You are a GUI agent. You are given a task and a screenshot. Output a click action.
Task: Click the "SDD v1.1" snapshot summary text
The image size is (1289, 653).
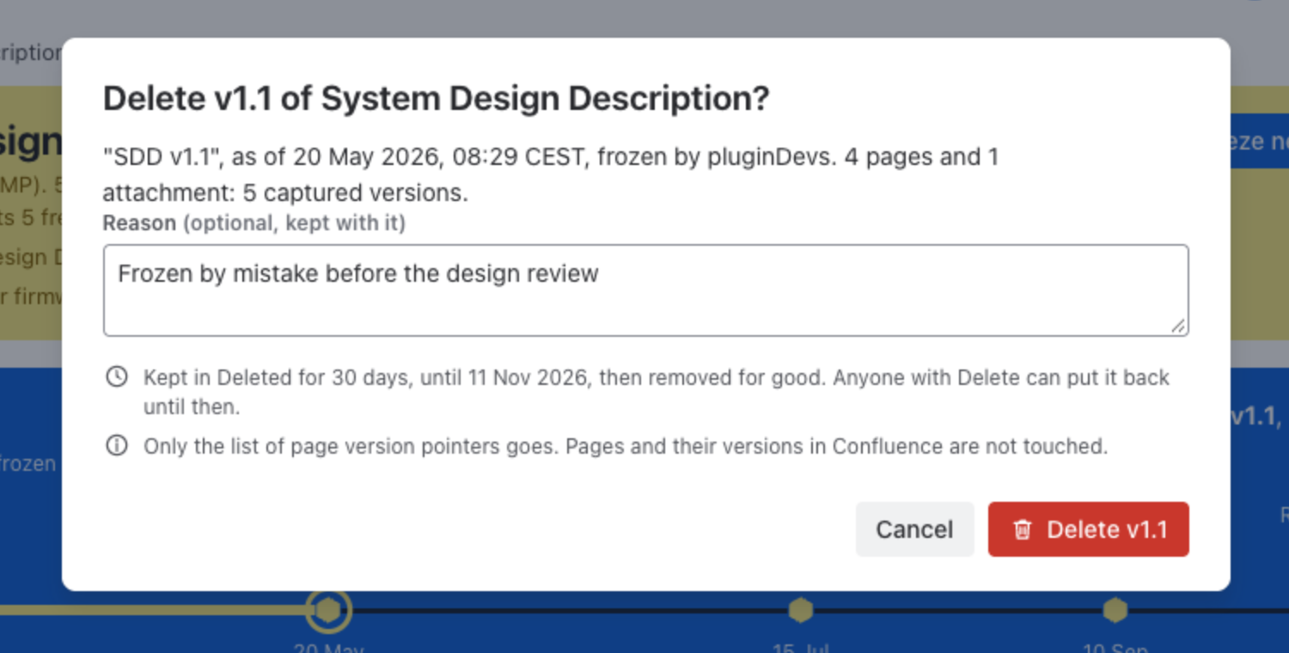tap(551, 175)
